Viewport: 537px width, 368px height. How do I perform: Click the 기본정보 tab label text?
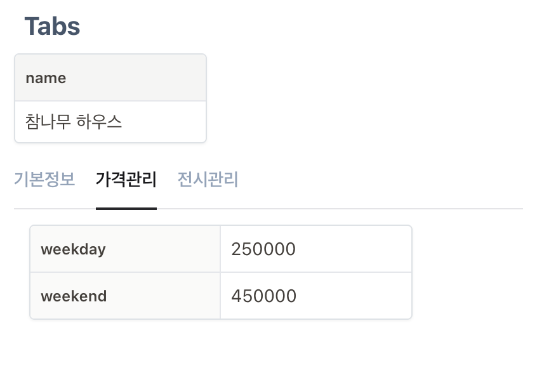coord(44,180)
